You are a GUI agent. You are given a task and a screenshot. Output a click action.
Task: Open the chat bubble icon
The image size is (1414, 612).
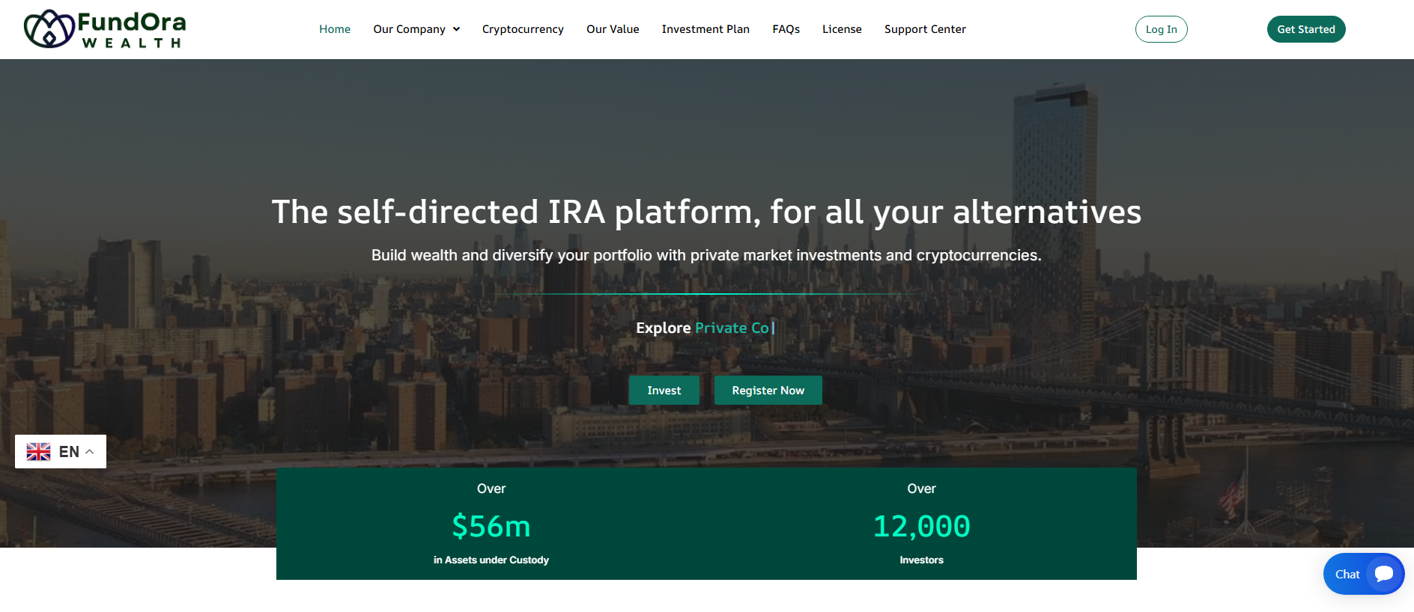[1384, 574]
